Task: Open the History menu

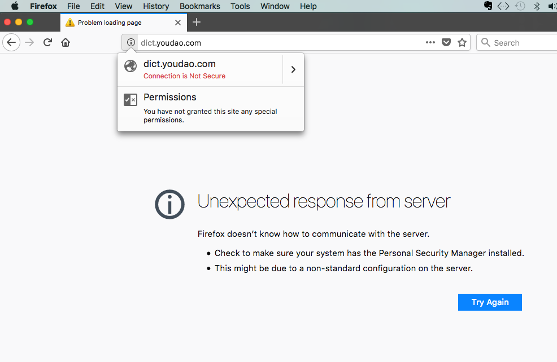Action: [156, 6]
